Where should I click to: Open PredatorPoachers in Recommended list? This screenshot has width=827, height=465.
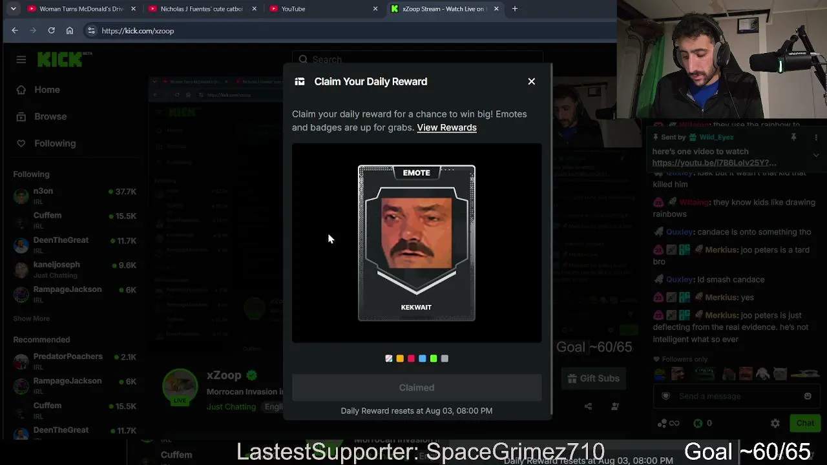pyautogui.click(x=74, y=361)
